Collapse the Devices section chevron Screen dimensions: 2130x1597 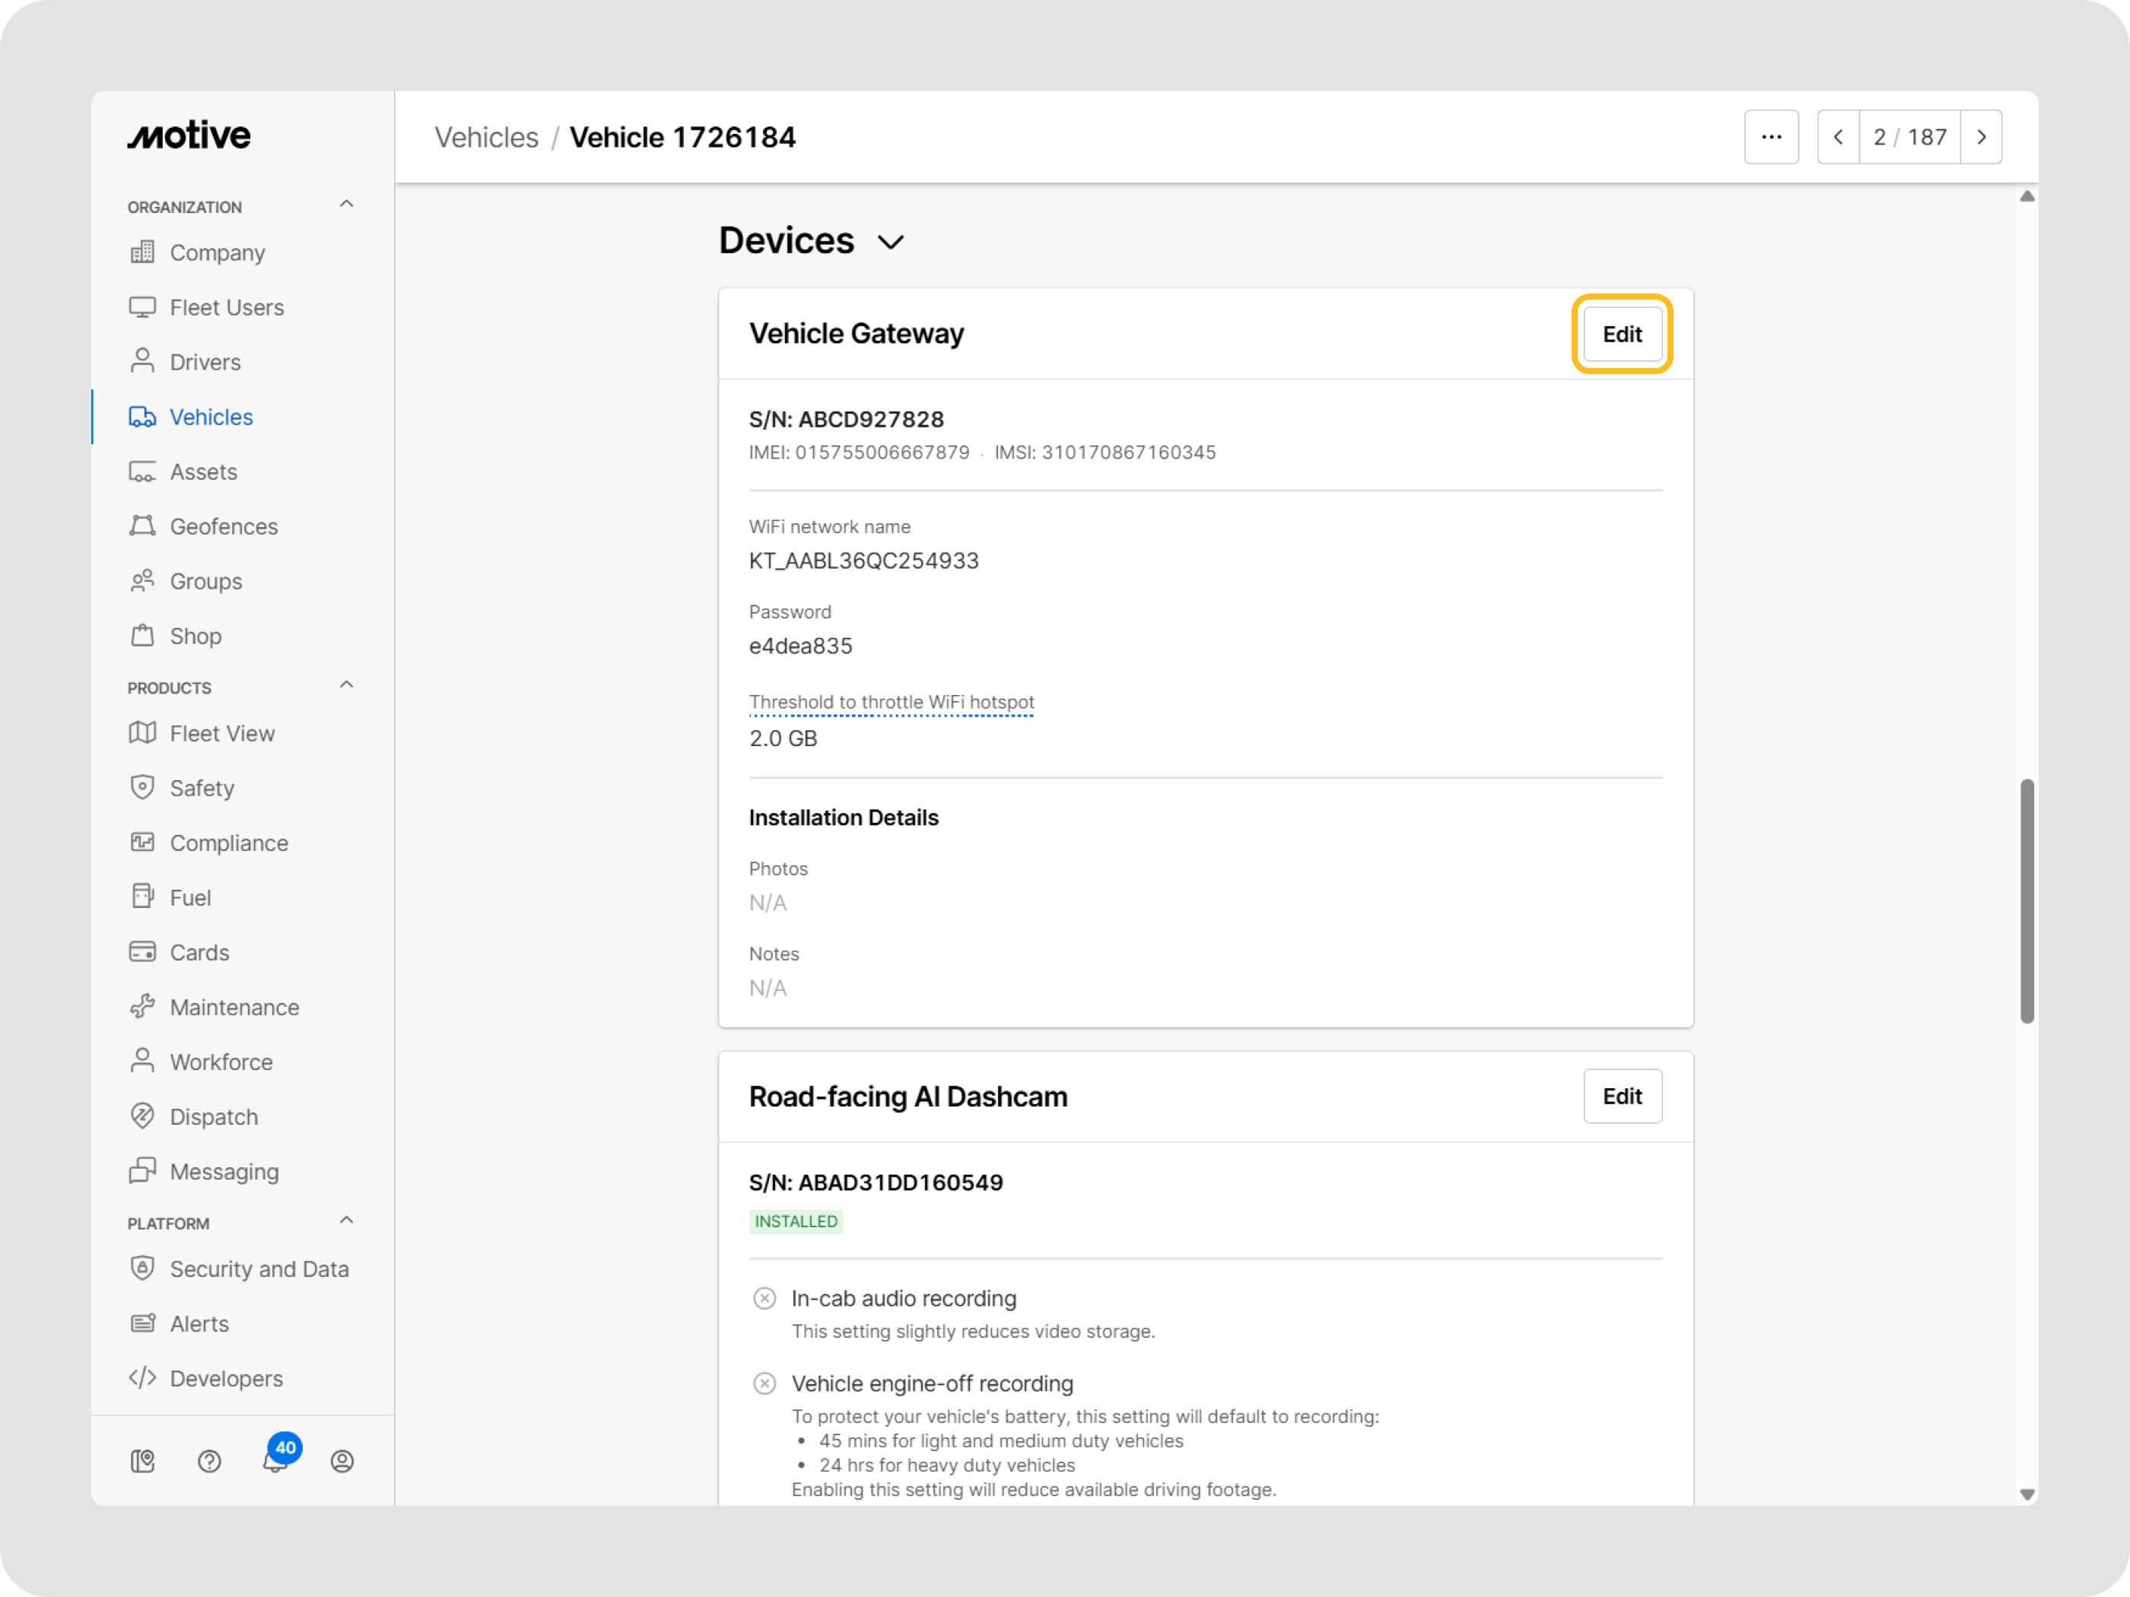(x=892, y=242)
